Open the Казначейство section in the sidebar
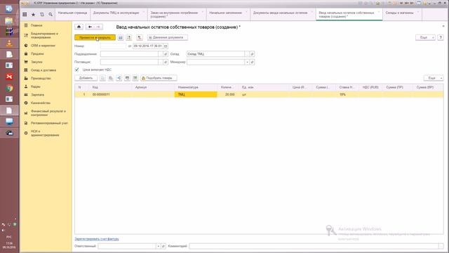Viewport: 449px width, 253px height. coord(41,103)
